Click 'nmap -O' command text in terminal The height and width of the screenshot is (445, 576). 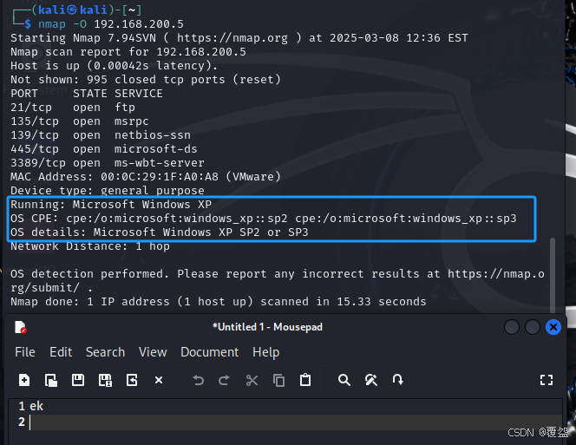point(62,24)
